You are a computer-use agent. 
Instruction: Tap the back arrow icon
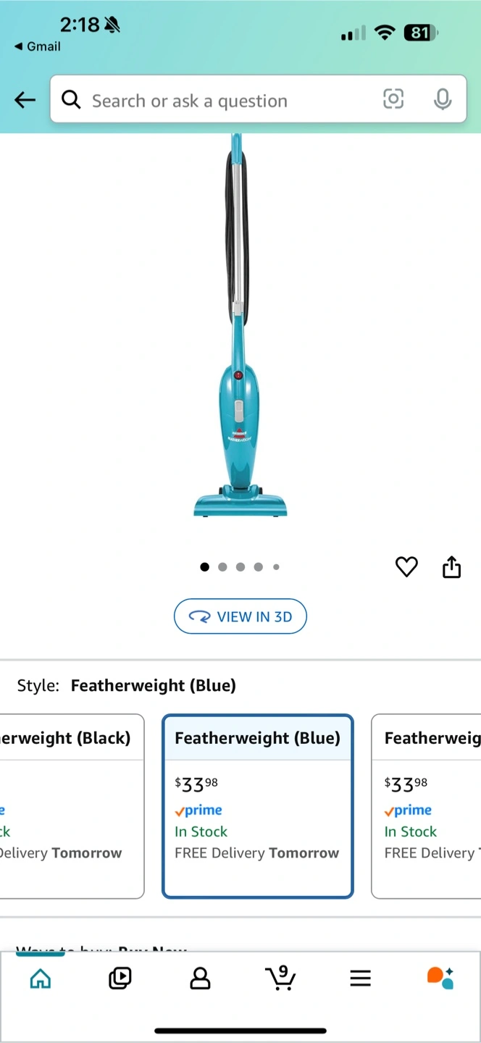25,100
